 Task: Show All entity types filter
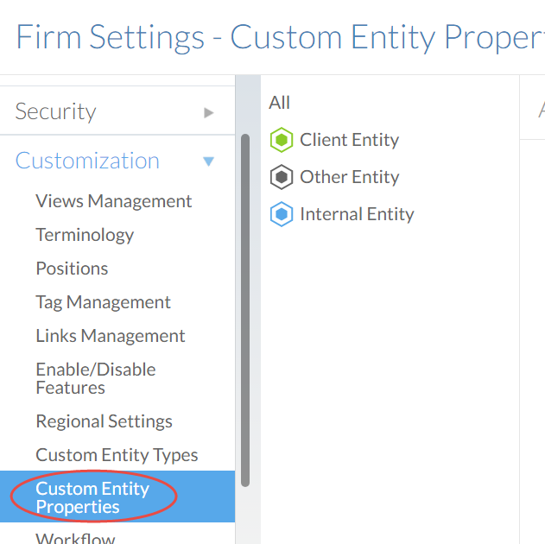(x=279, y=103)
